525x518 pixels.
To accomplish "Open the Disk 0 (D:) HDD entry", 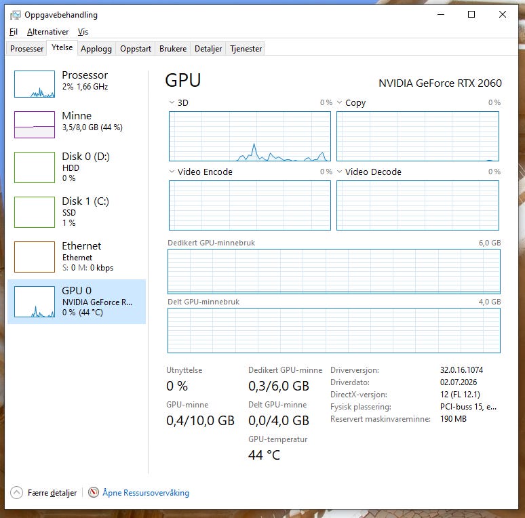I will point(77,167).
